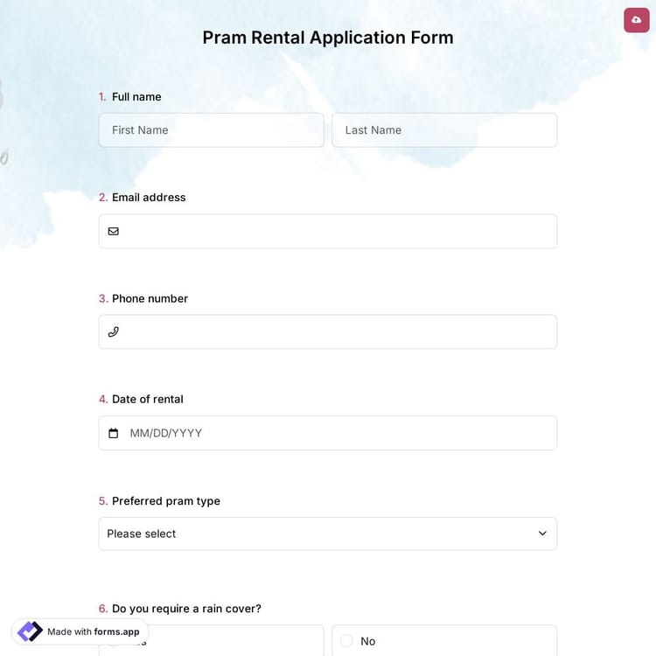This screenshot has height=656, width=656.
Task: Click the envelope icon in email field
Action: coord(114,232)
